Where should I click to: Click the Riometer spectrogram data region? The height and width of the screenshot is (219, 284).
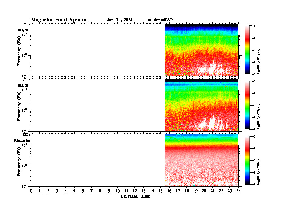(202, 160)
